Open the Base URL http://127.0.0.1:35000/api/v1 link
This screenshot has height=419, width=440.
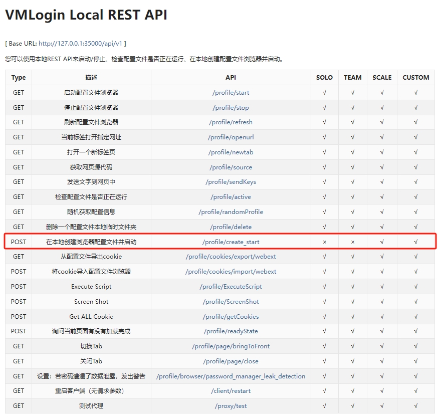[81, 44]
